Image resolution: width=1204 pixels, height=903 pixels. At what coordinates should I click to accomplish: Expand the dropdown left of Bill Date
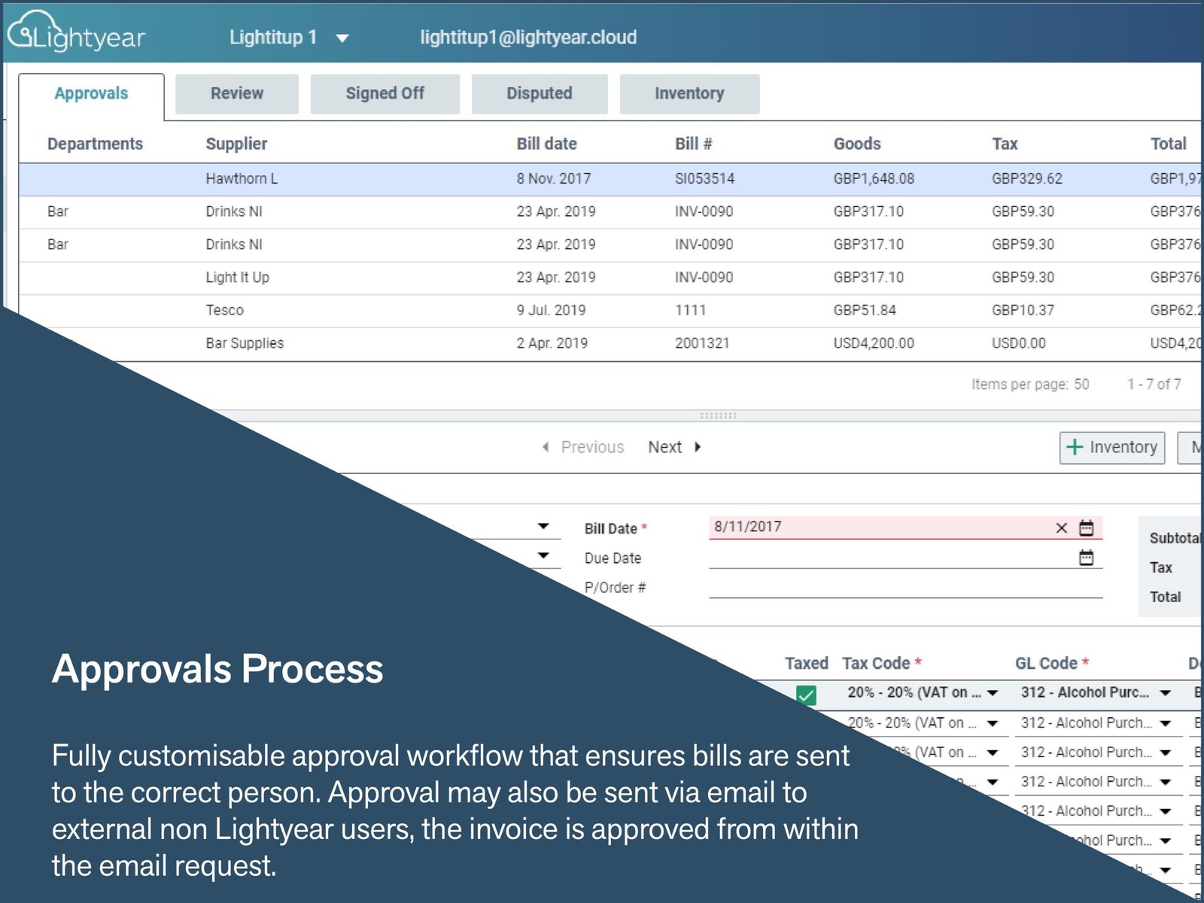tap(543, 527)
